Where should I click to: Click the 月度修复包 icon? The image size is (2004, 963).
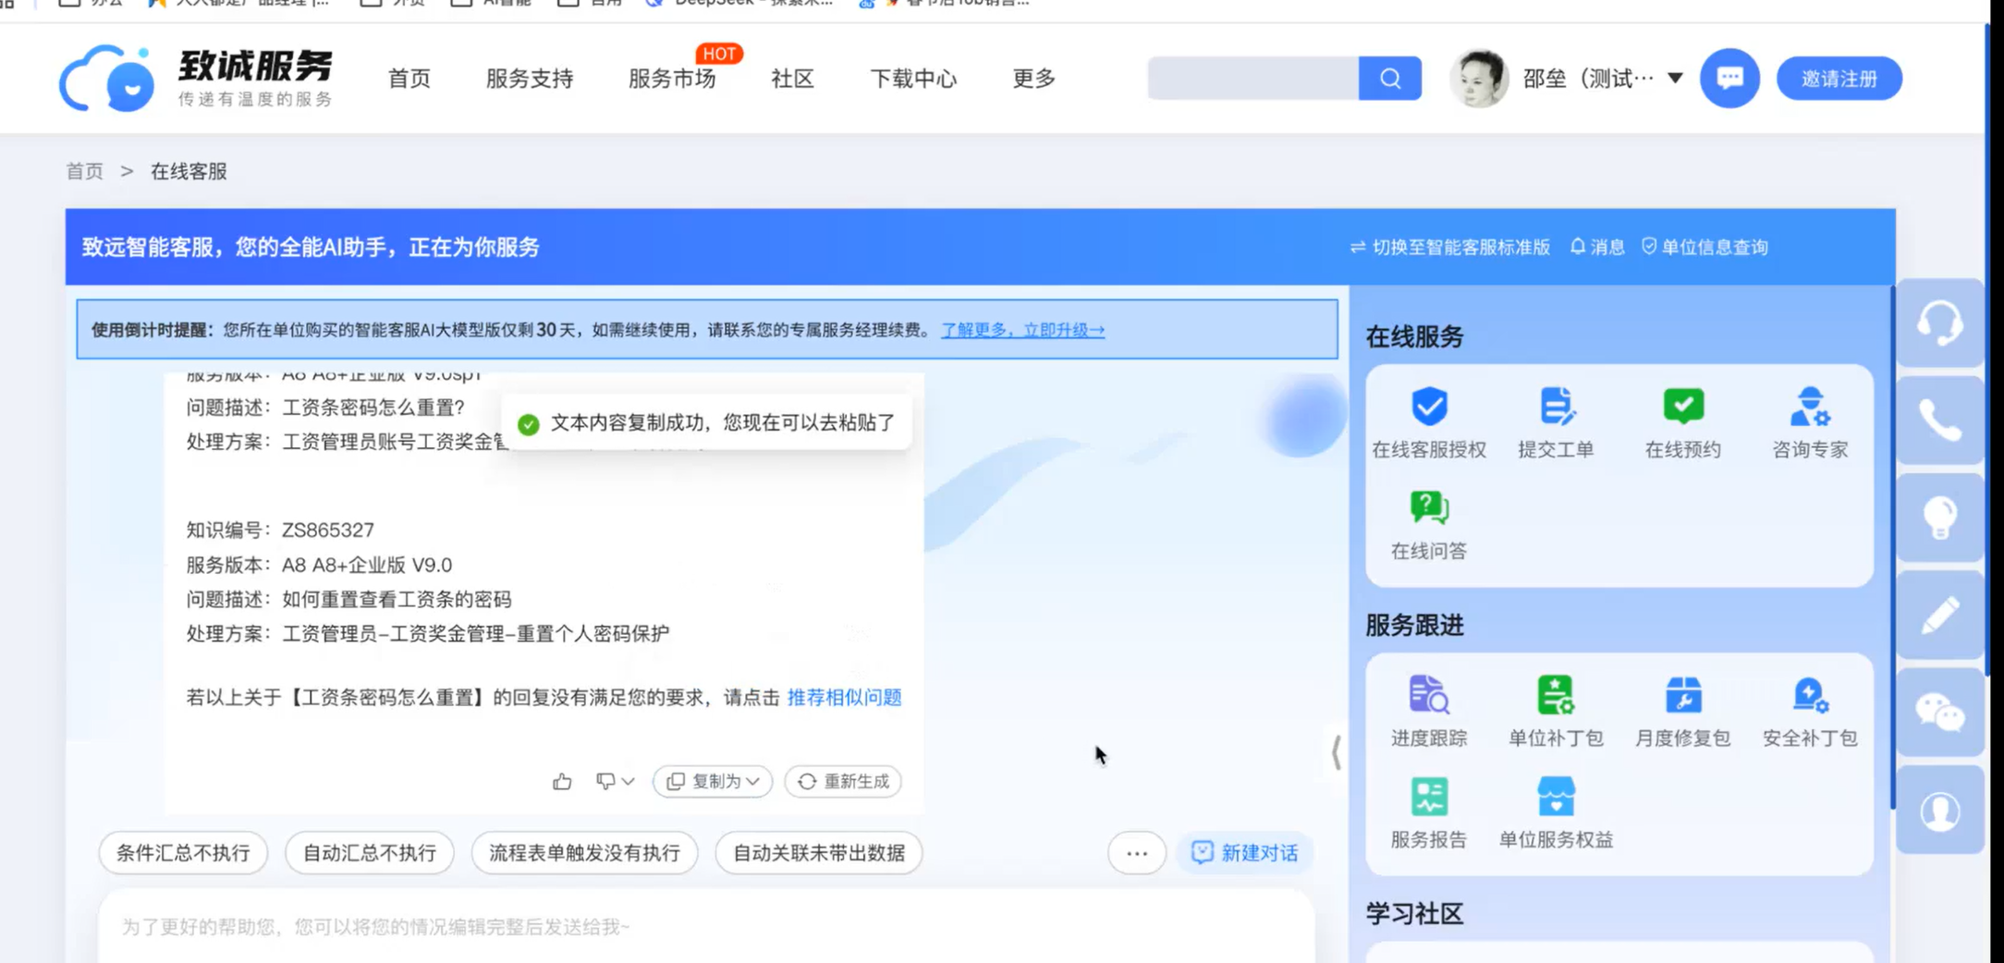pos(1682,696)
